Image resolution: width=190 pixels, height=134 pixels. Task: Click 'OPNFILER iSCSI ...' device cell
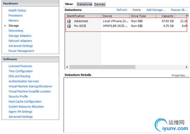115,26
